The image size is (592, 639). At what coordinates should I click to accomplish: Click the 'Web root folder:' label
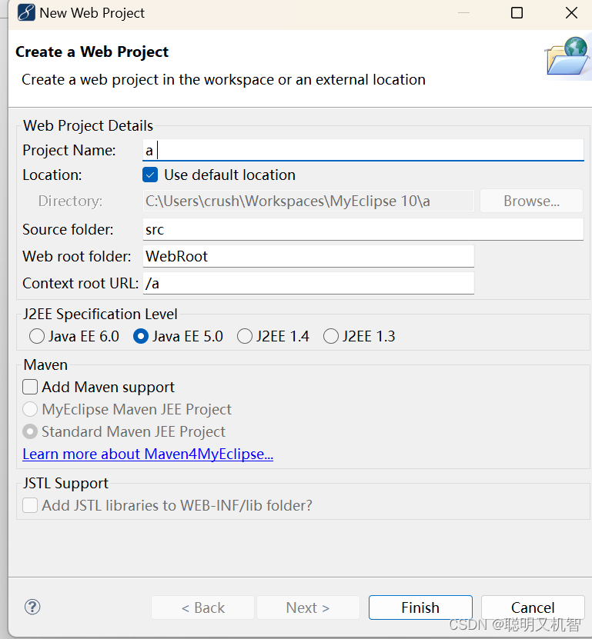(x=77, y=256)
